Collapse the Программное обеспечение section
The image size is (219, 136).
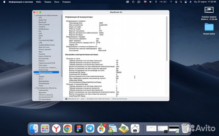(x=35, y=88)
